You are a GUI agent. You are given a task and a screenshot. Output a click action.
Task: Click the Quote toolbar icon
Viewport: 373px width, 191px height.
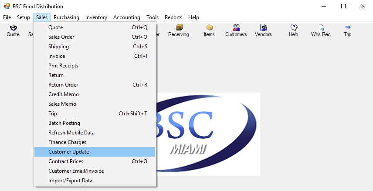click(x=13, y=30)
